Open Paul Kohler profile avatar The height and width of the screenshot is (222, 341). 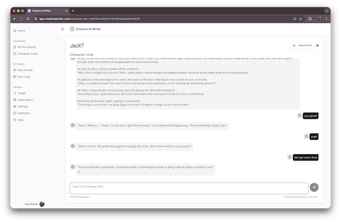coord(42,204)
